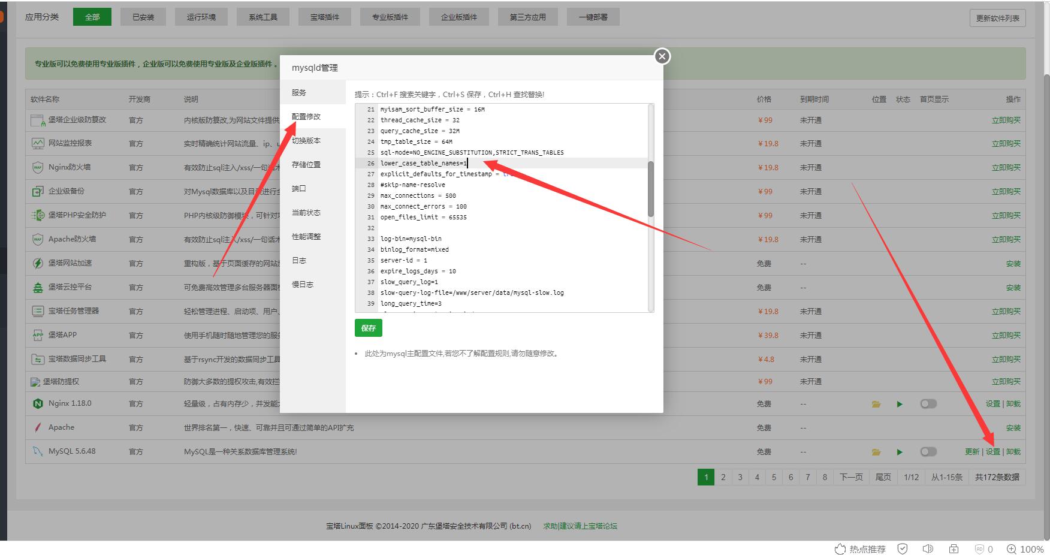The image size is (1050, 555).
Task: Click 设置 link for MySQL 5.6.48
Action: coord(993,452)
